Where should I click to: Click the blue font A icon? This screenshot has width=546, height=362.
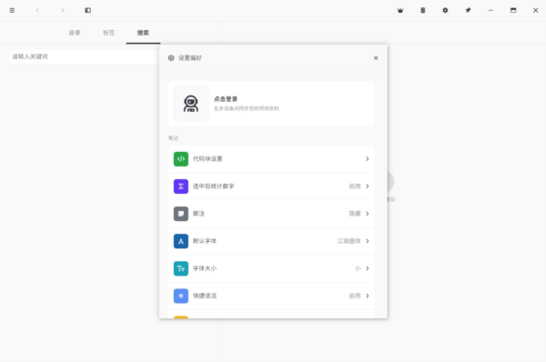point(181,241)
